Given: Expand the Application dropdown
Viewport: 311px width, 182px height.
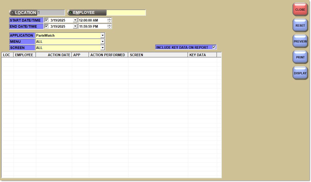Looking at the screenshot, I should tap(103, 35).
